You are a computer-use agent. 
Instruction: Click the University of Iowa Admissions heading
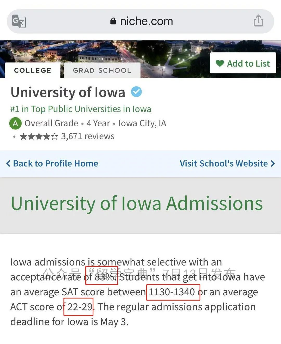click(137, 203)
